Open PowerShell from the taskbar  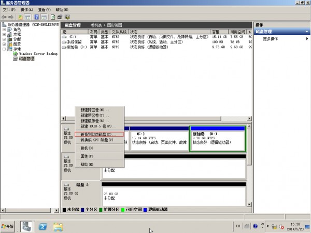(x=44, y=226)
